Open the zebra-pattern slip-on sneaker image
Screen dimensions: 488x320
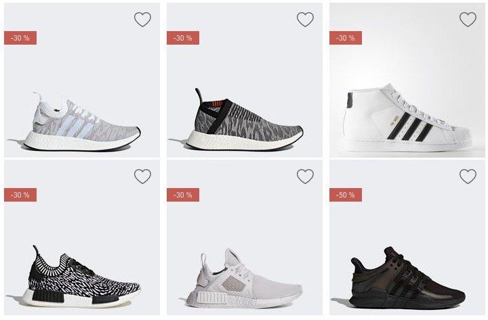pyautogui.click(x=245, y=120)
